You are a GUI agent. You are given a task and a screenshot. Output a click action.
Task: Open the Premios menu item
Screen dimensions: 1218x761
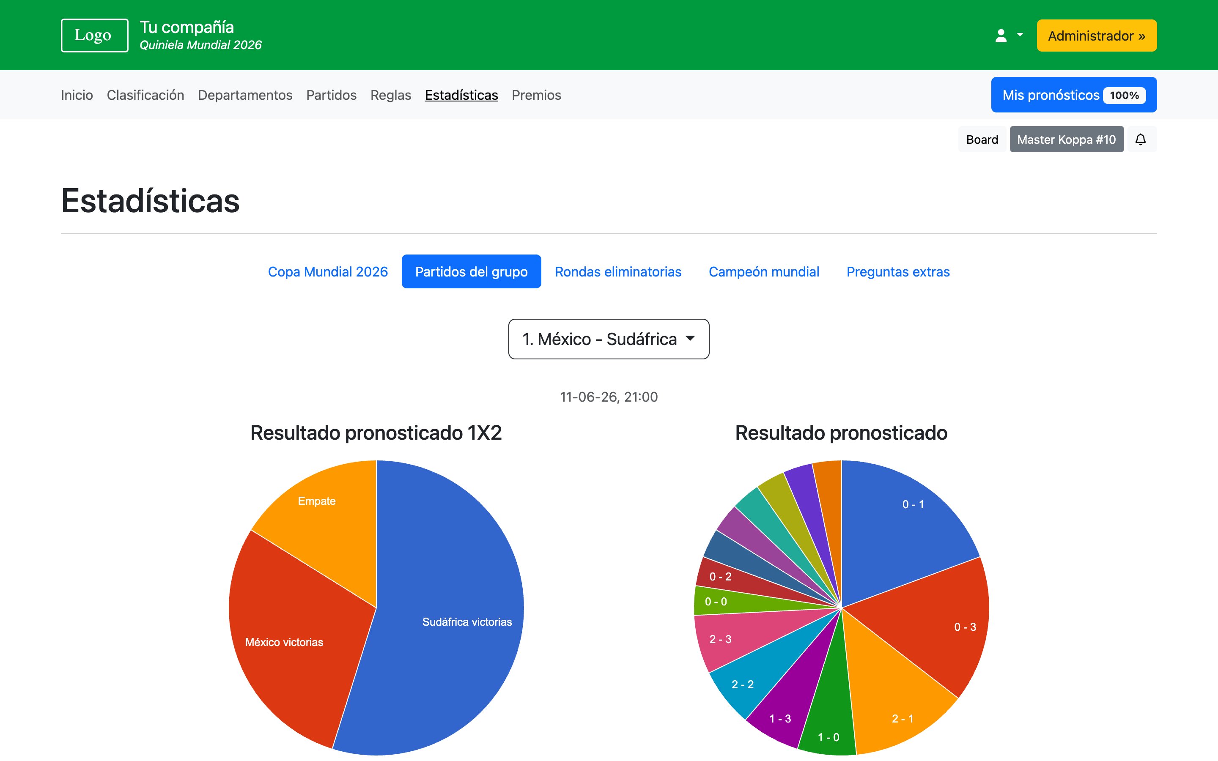tap(536, 95)
